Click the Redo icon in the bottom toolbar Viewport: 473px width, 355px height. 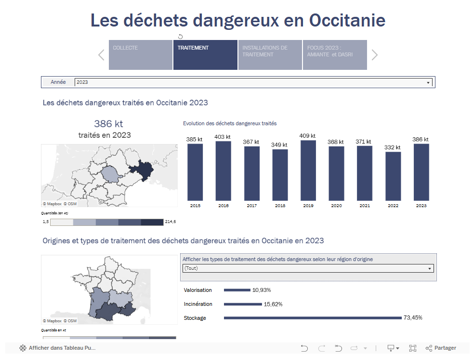pyautogui.click(x=321, y=348)
